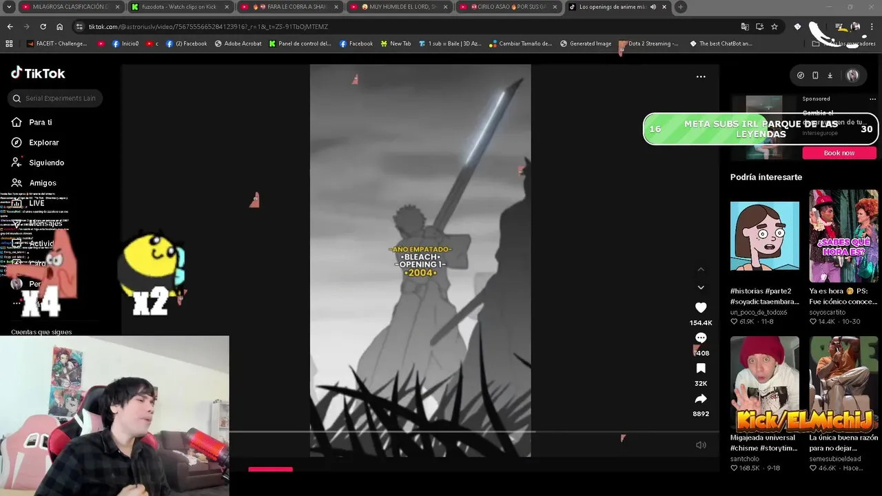Go to the next video with the down chevron
The width and height of the screenshot is (882, 496).
701,287
